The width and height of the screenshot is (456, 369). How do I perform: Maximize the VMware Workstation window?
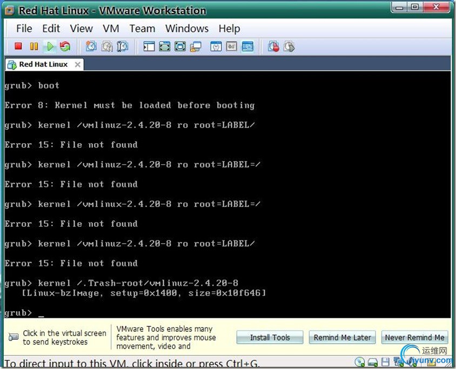tap(415, 8)
